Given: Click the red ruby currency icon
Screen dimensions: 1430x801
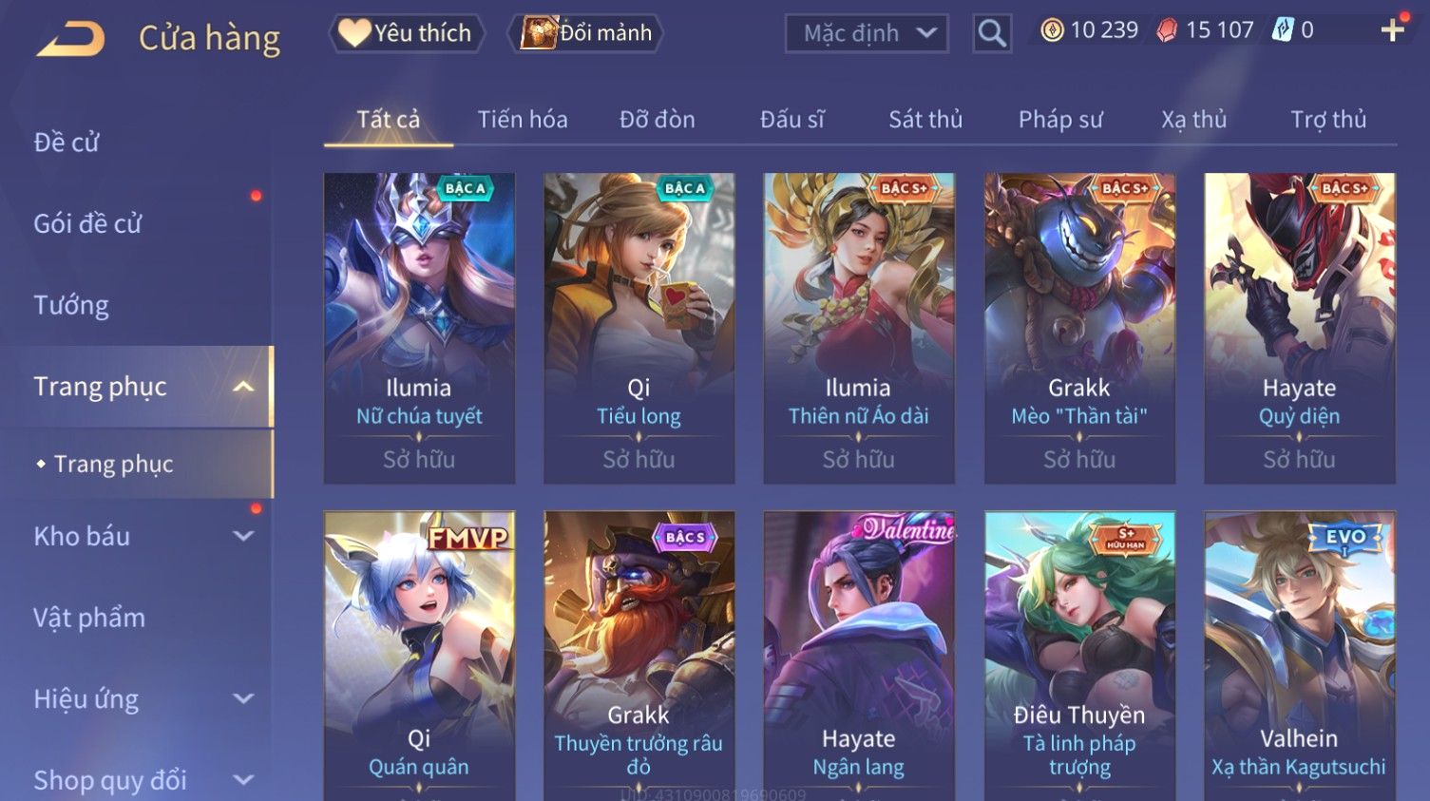Looking at the screenshot, I should click(1167, 30).
